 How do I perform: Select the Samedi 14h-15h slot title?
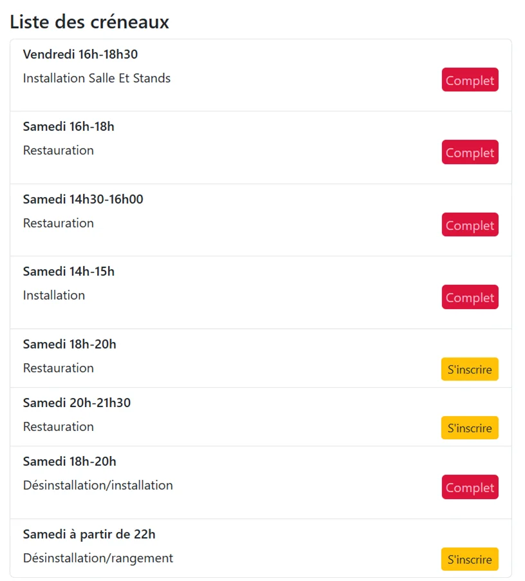(x=68, y=272)
